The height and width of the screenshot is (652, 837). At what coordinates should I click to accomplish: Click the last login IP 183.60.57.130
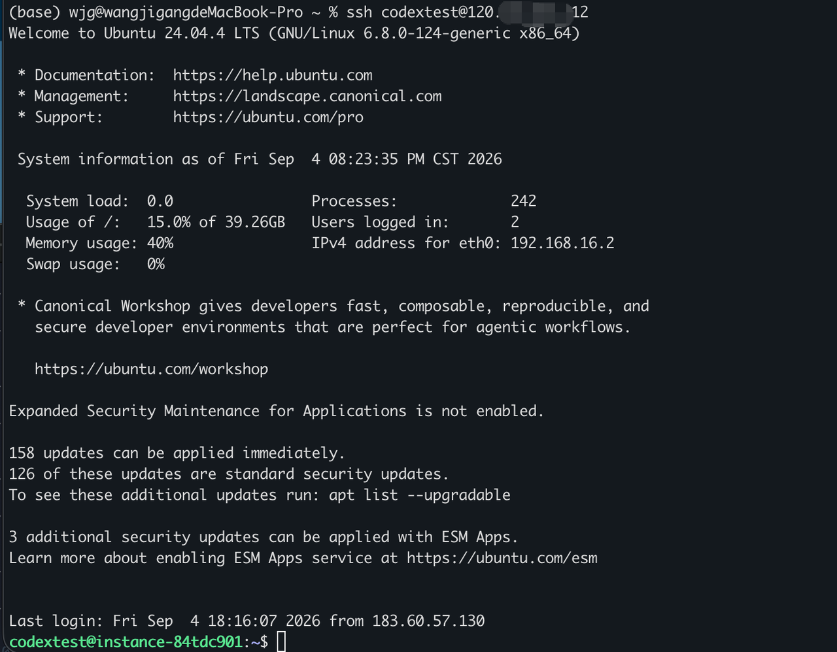[428, 621]
